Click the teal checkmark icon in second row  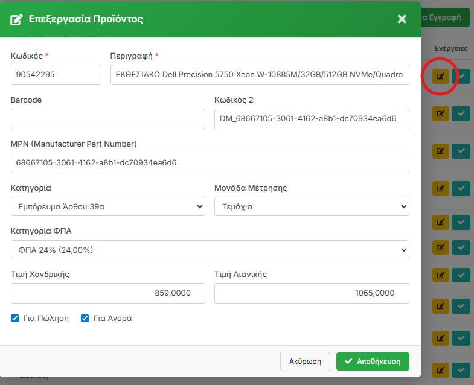pos(461,113)
